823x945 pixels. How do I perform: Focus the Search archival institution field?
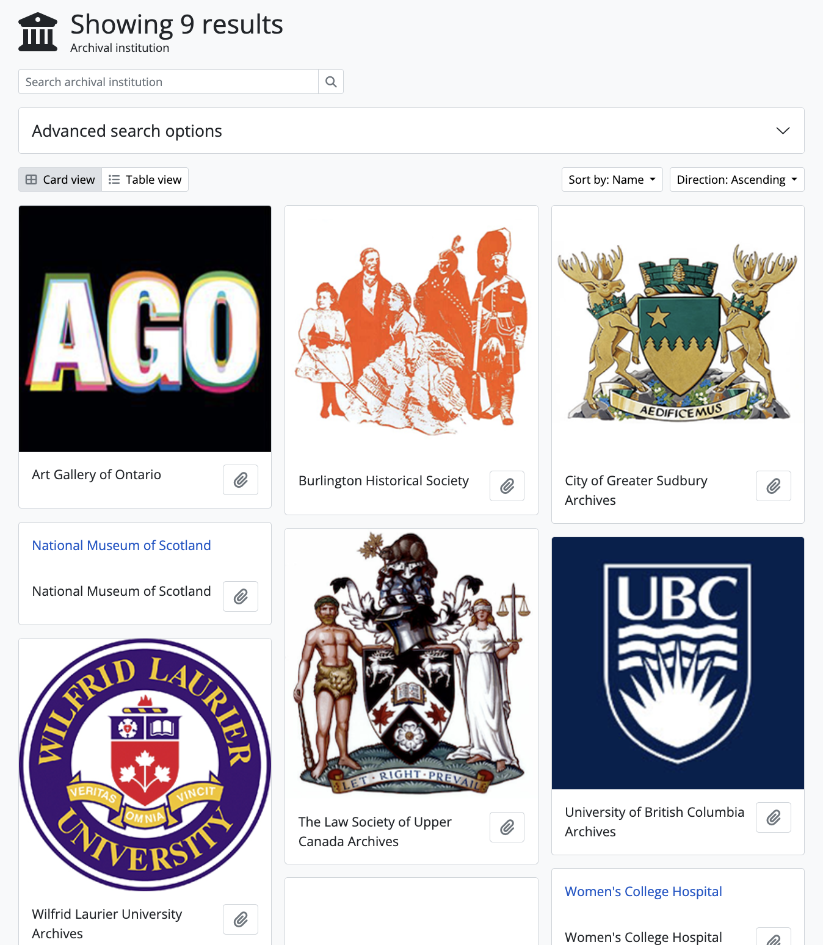[169, 82]
